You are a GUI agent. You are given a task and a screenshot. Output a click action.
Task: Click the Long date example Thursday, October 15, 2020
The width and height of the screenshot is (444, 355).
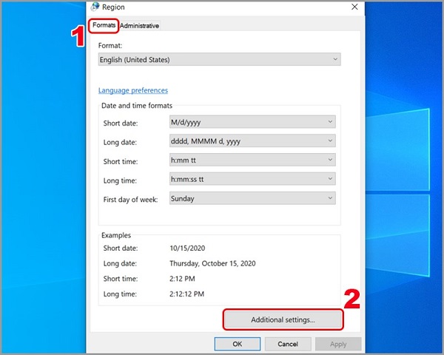pos(212,263)
